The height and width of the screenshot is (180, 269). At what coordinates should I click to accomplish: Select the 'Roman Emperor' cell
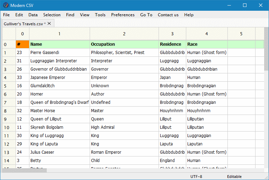[124, 152]
